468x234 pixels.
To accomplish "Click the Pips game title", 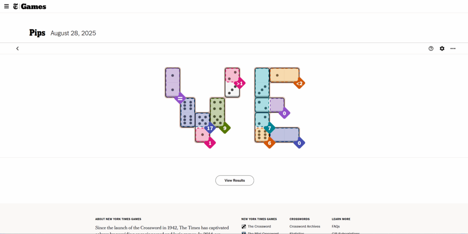I will coord(37,33).
